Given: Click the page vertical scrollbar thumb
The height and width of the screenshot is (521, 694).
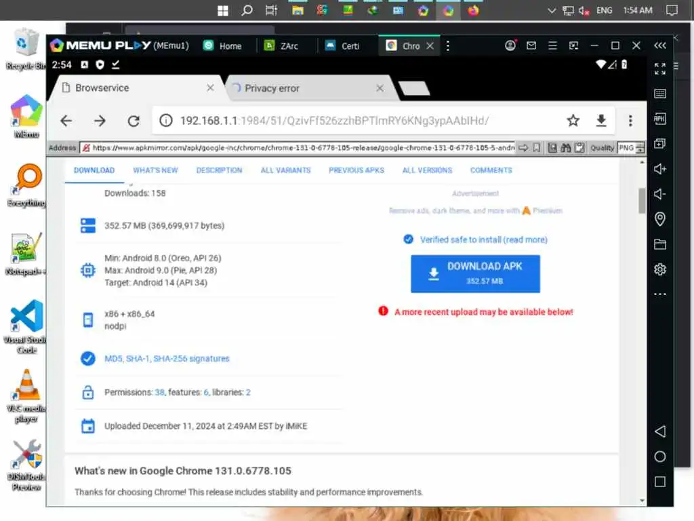Looking at the screenshot, I should click(x=642, y=201).
